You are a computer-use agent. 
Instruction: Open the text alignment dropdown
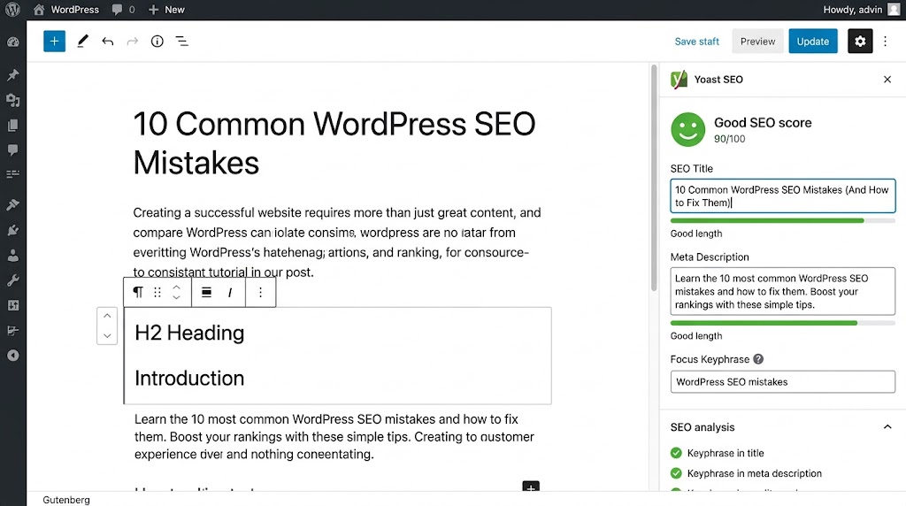pyautogui.click(x=206, y=292)
